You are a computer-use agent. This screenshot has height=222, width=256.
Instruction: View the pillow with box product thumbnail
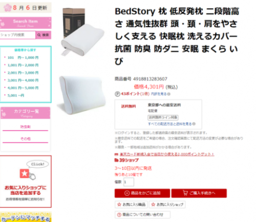pyautogui.click(x=82, y=32)
